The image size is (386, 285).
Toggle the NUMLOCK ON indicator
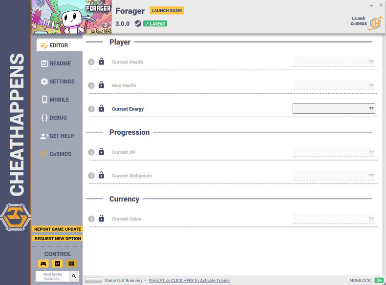379,280
